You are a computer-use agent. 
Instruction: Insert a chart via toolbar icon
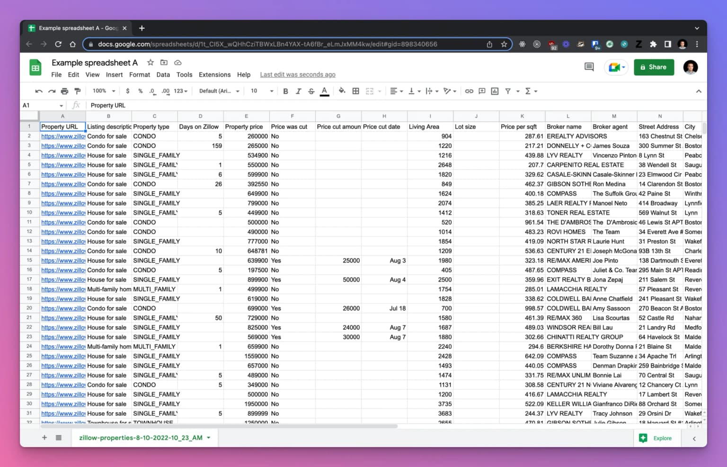pos(495,91)
